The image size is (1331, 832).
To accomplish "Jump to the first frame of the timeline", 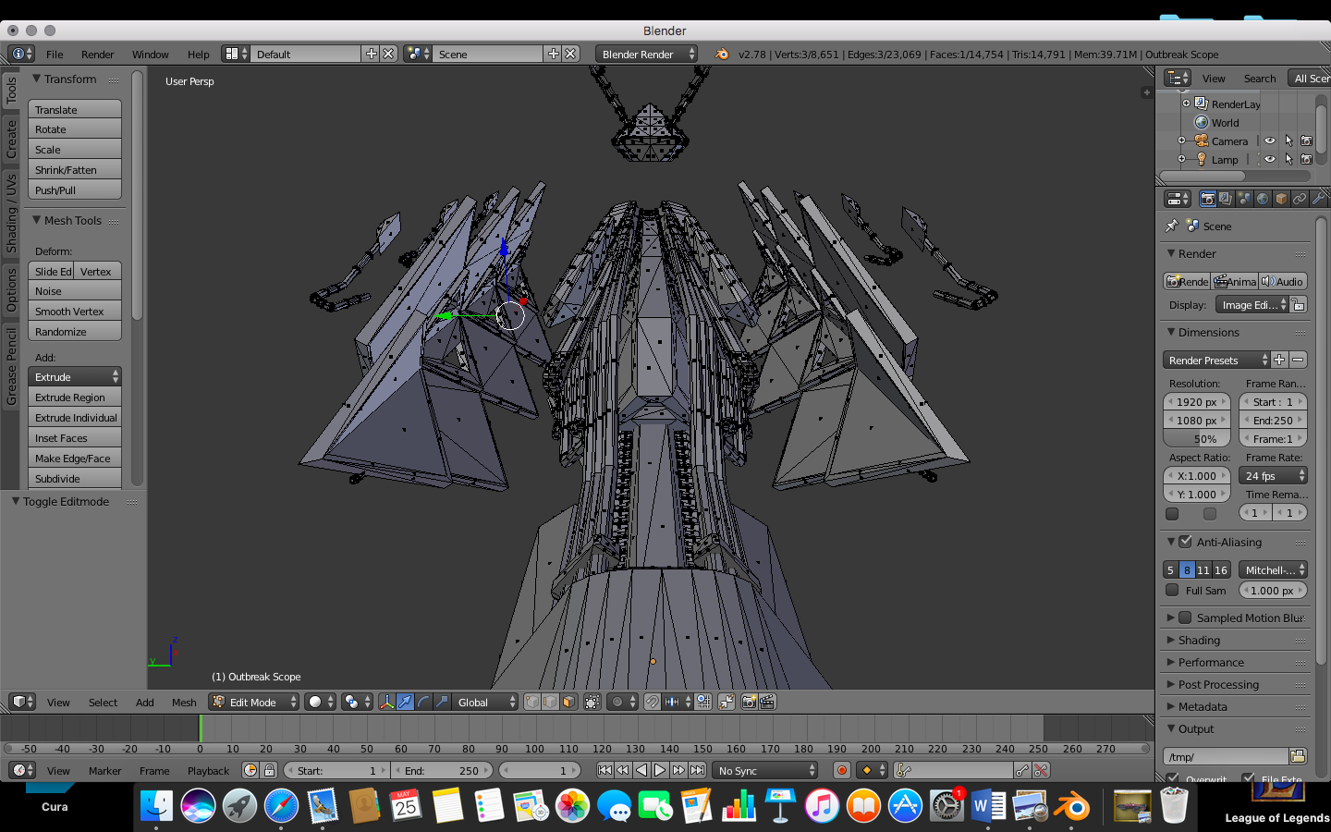I will tap(604, 770).
